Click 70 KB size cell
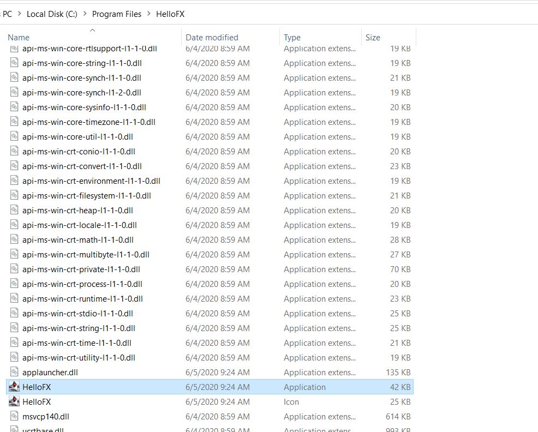The height and width of the screenshot is (432, 538). tap(400, 269)
